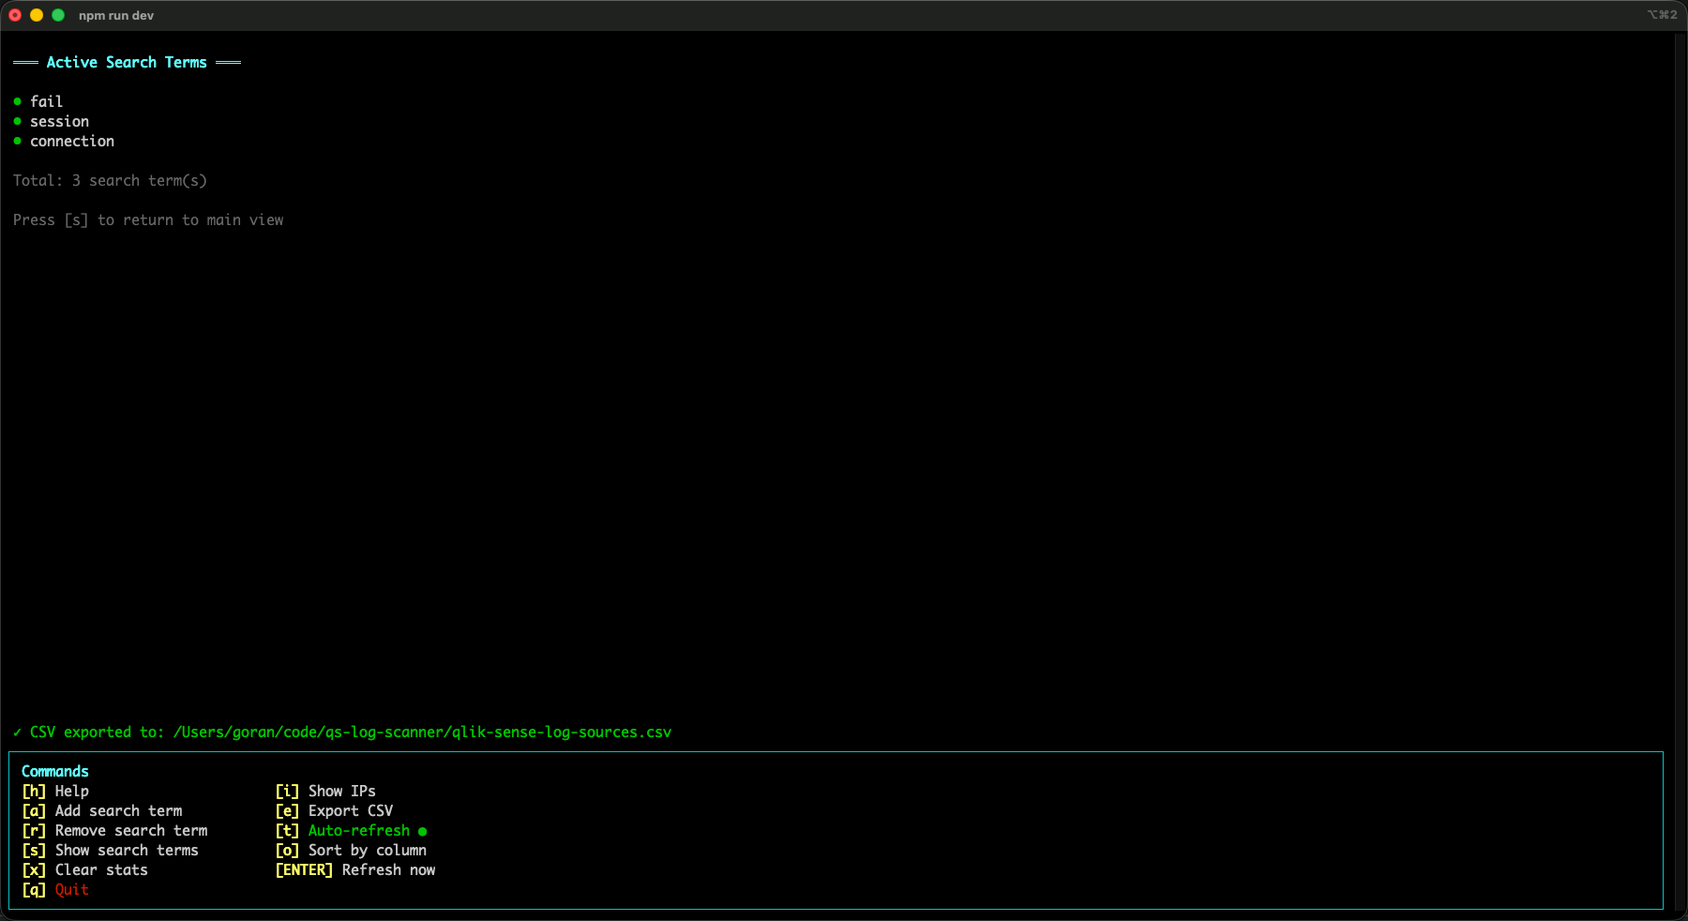
Task: Click the [e] Export CSV command
Action: 334,810
